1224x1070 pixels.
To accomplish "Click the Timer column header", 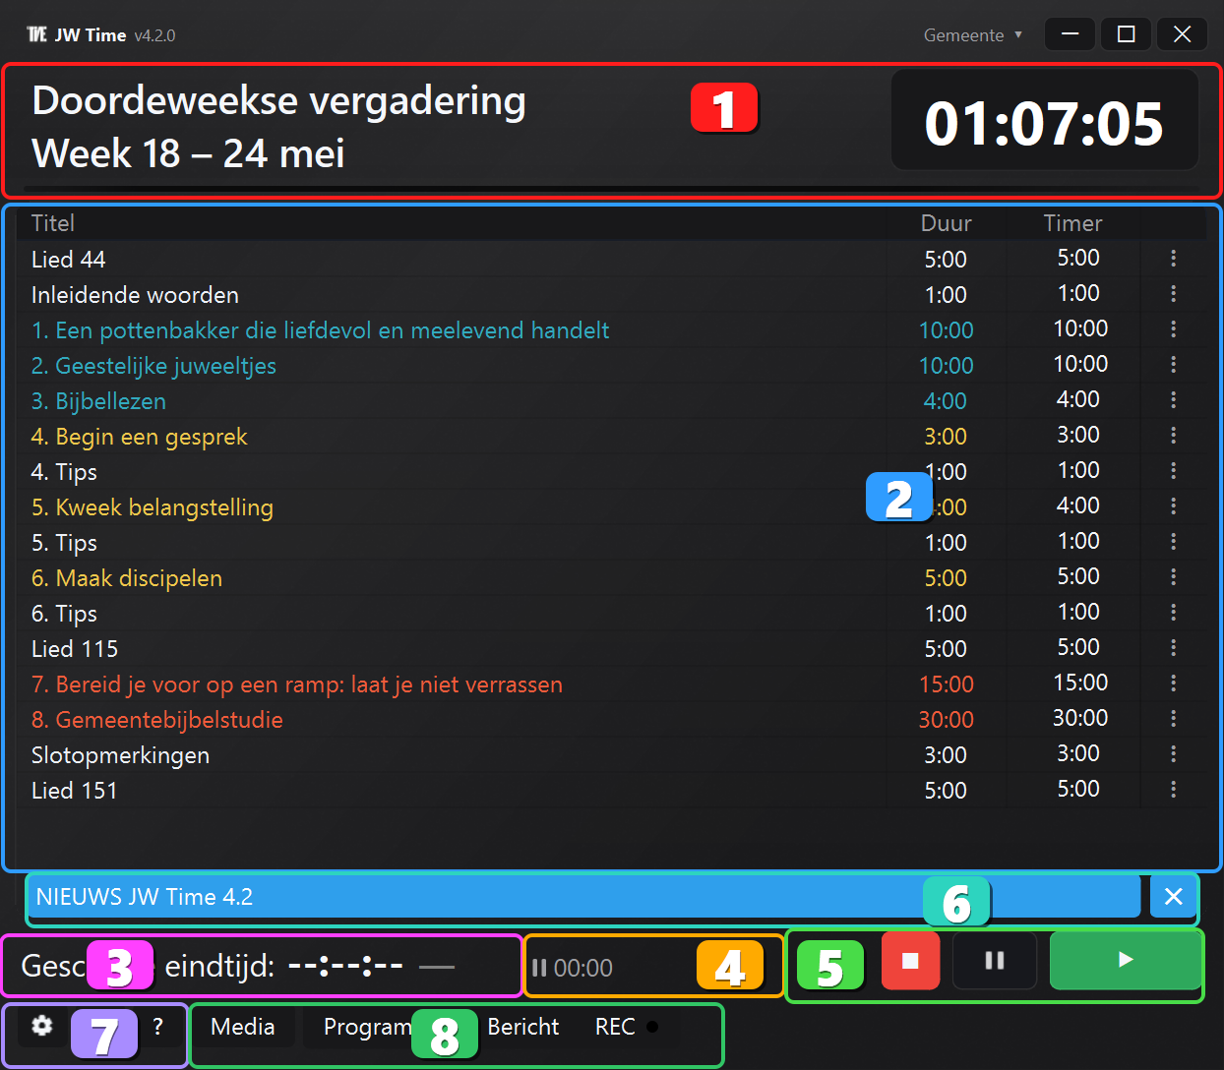I will click(1072, 223).
